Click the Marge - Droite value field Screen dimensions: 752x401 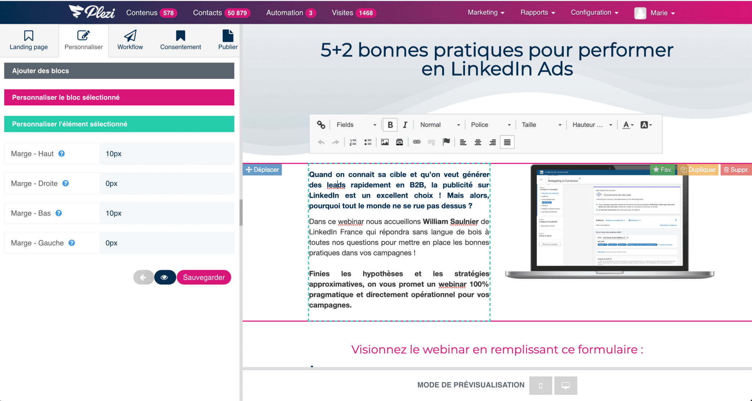[167, 183]
